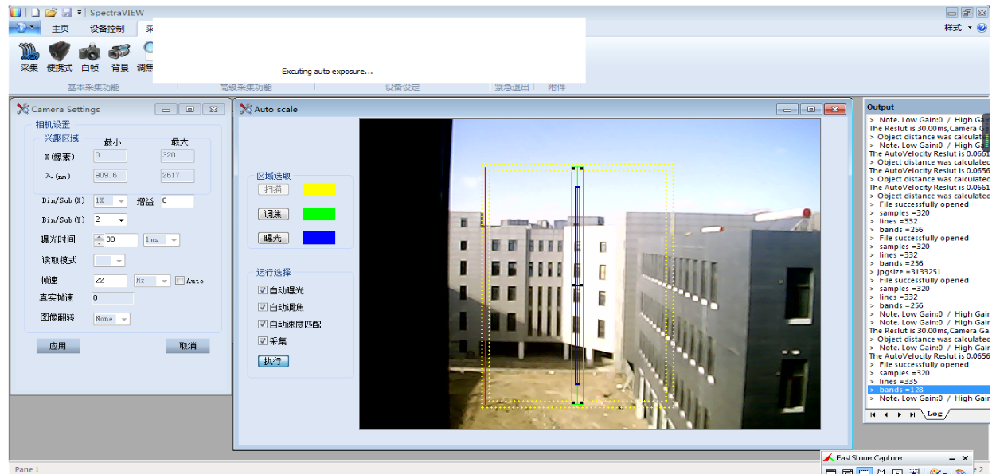Enable the Auto frame rate checkbox

(x=180, y=281)
